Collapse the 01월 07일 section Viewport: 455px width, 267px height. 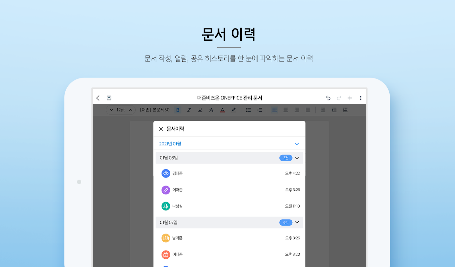pos(297,222)
